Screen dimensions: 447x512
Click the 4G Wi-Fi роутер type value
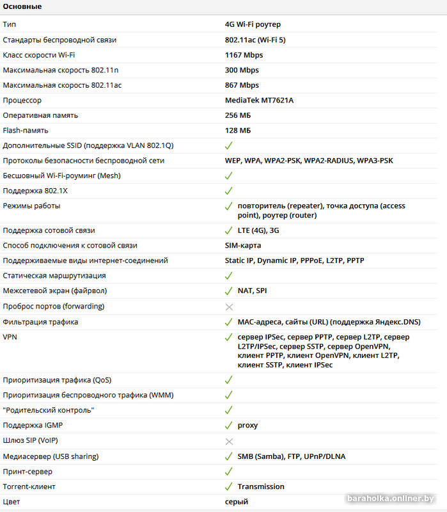tap(253, 24)
